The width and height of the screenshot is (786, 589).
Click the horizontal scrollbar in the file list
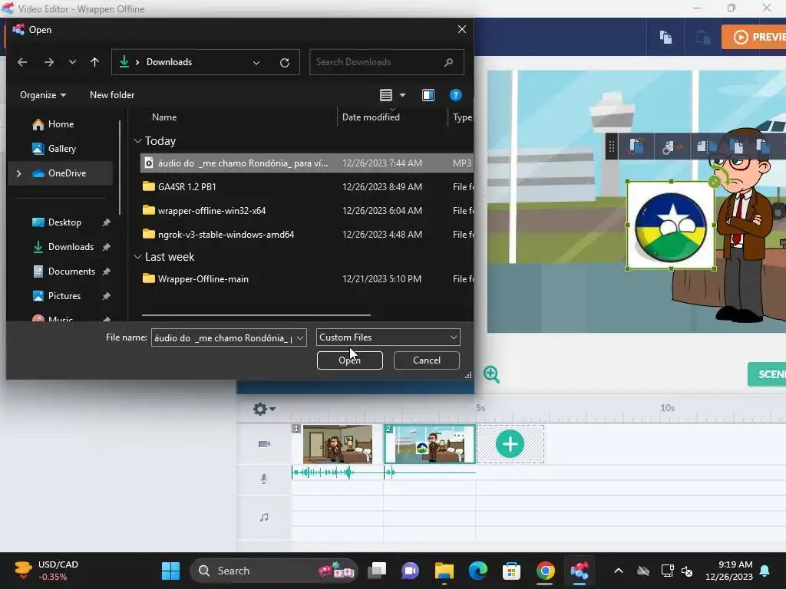point(256,315)
